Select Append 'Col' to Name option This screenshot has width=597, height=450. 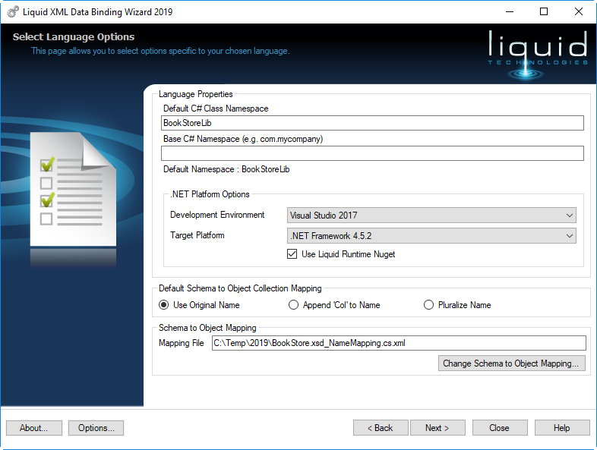click(x=294, y=305)
